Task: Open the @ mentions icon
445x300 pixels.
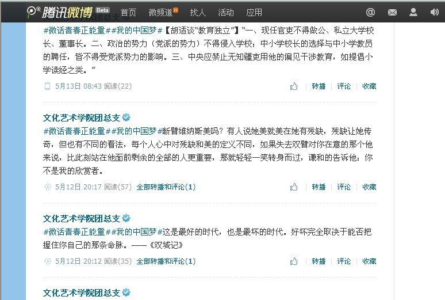Action: [370, 12]
